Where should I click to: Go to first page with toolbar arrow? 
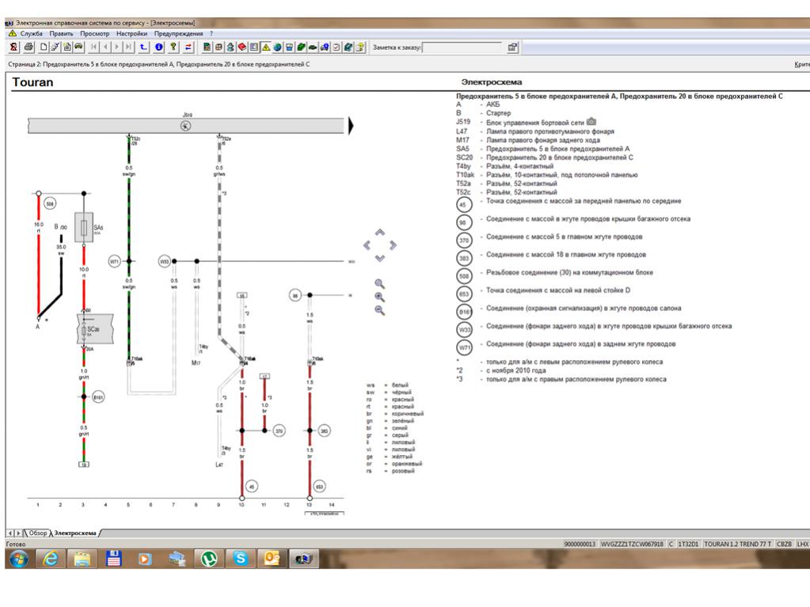[93, 47]
